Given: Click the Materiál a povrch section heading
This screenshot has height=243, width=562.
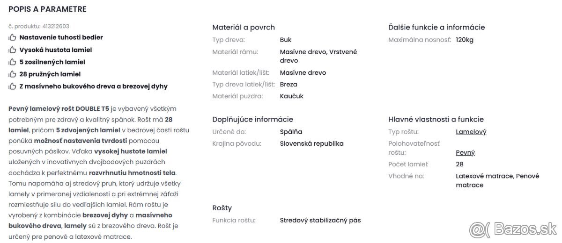Looking at the screenshot, I should click(x=244, y=28).
